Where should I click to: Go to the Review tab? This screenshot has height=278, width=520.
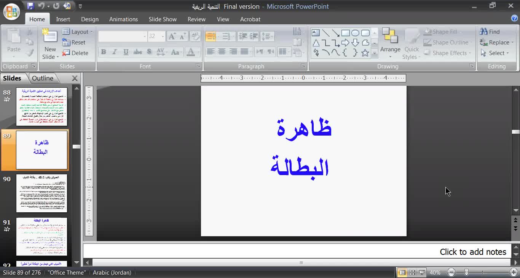196,19
